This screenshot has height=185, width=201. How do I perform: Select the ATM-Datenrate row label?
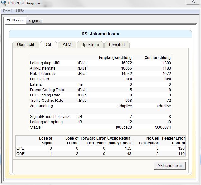coord(43,68)
